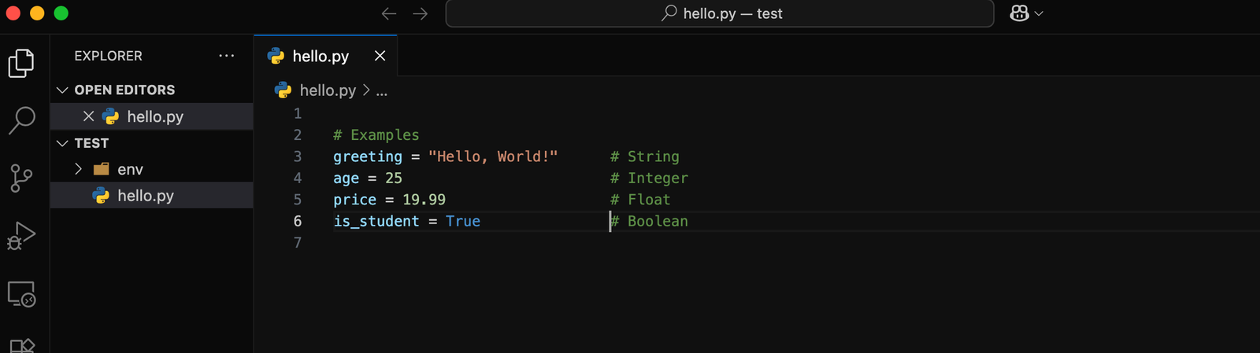This screenshot has width=1260, height=353.
Task: Click the 'age' variable name
Action: click(x=346, y=178)
